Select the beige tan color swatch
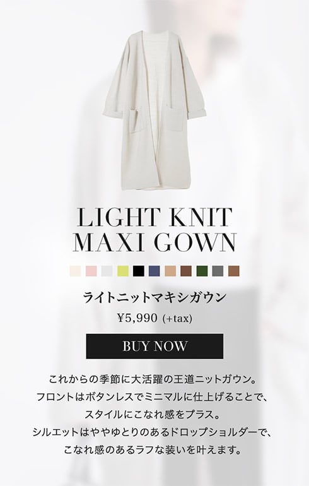The image size is (309, 486). coord(170,271)
